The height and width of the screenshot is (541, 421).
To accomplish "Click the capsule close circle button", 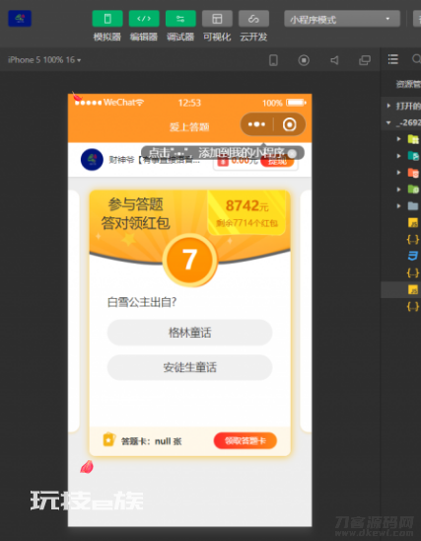I will coord(290,124).
